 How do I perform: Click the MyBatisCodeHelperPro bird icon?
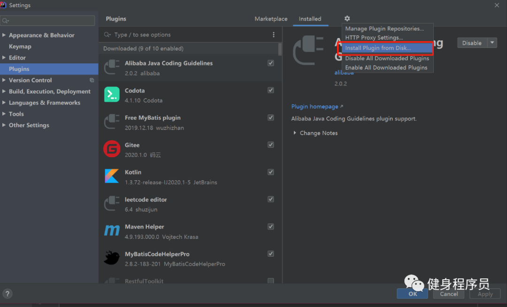pyautogui.click(x=112, y=258)
